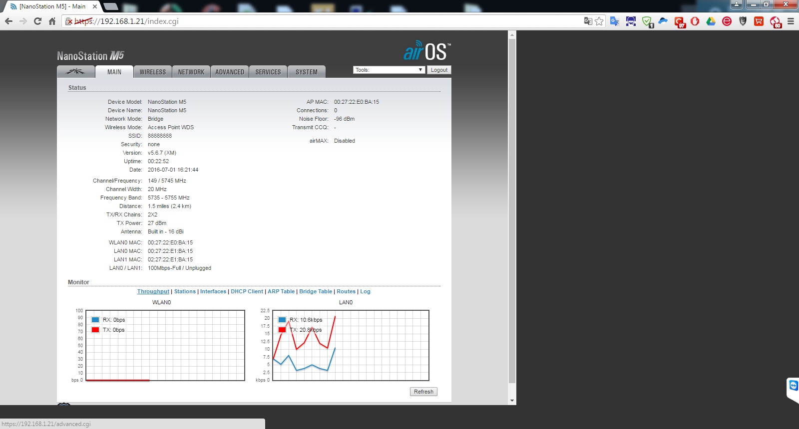Image resolution: width=799 pixels, height=429 pixels.
Task: Click frequency value 149 / 5745 MHz
Action: pos(167,181)
